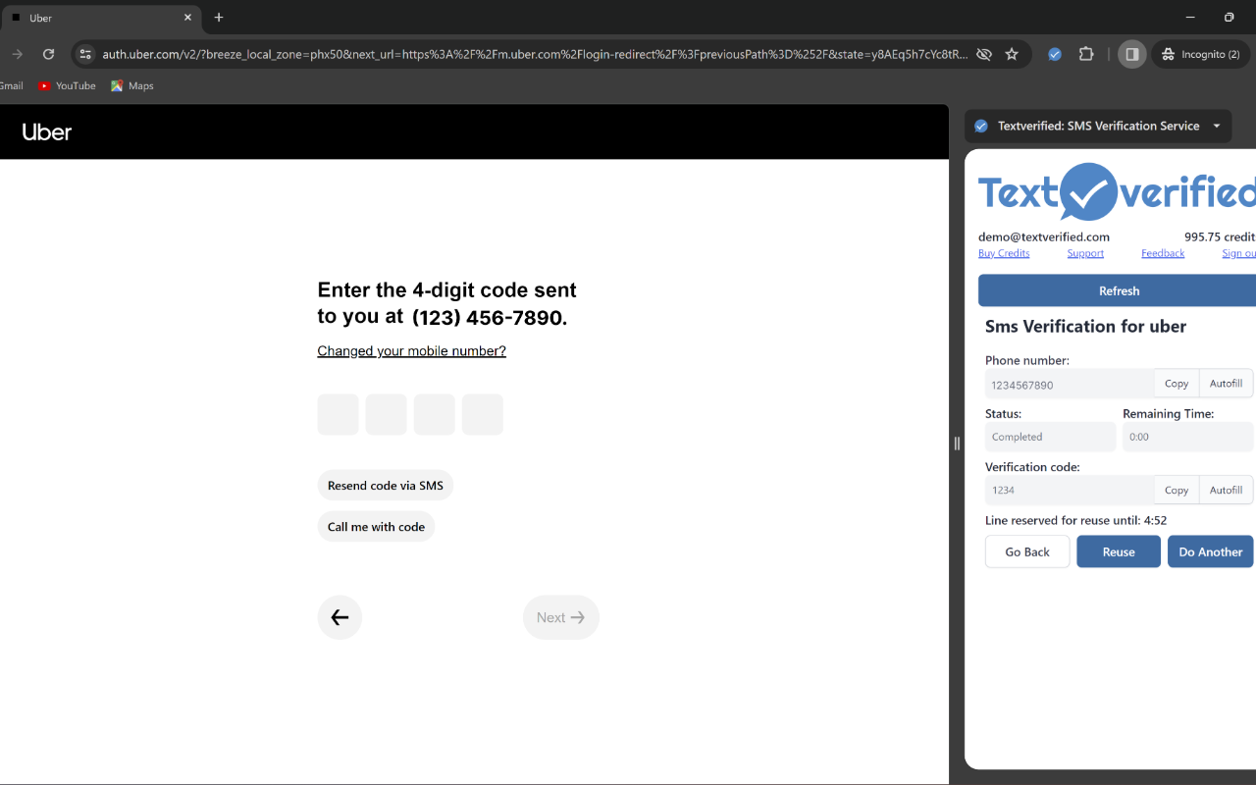Bookmark this page with the star icon
The width and height of the screenshot is (1256, 785).
1012,54
